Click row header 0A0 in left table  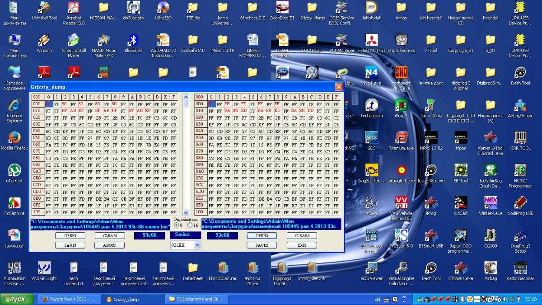[x=37, y=172]
